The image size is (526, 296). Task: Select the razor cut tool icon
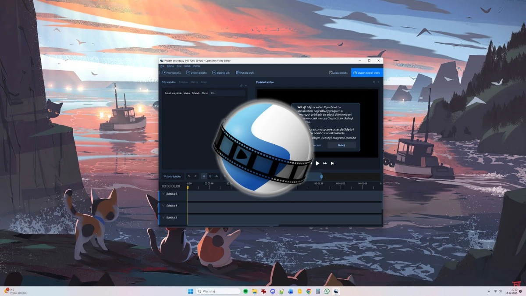click(217, 176)
